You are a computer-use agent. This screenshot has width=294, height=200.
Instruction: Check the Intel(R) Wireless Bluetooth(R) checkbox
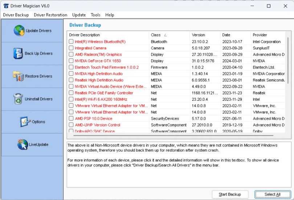71,41
